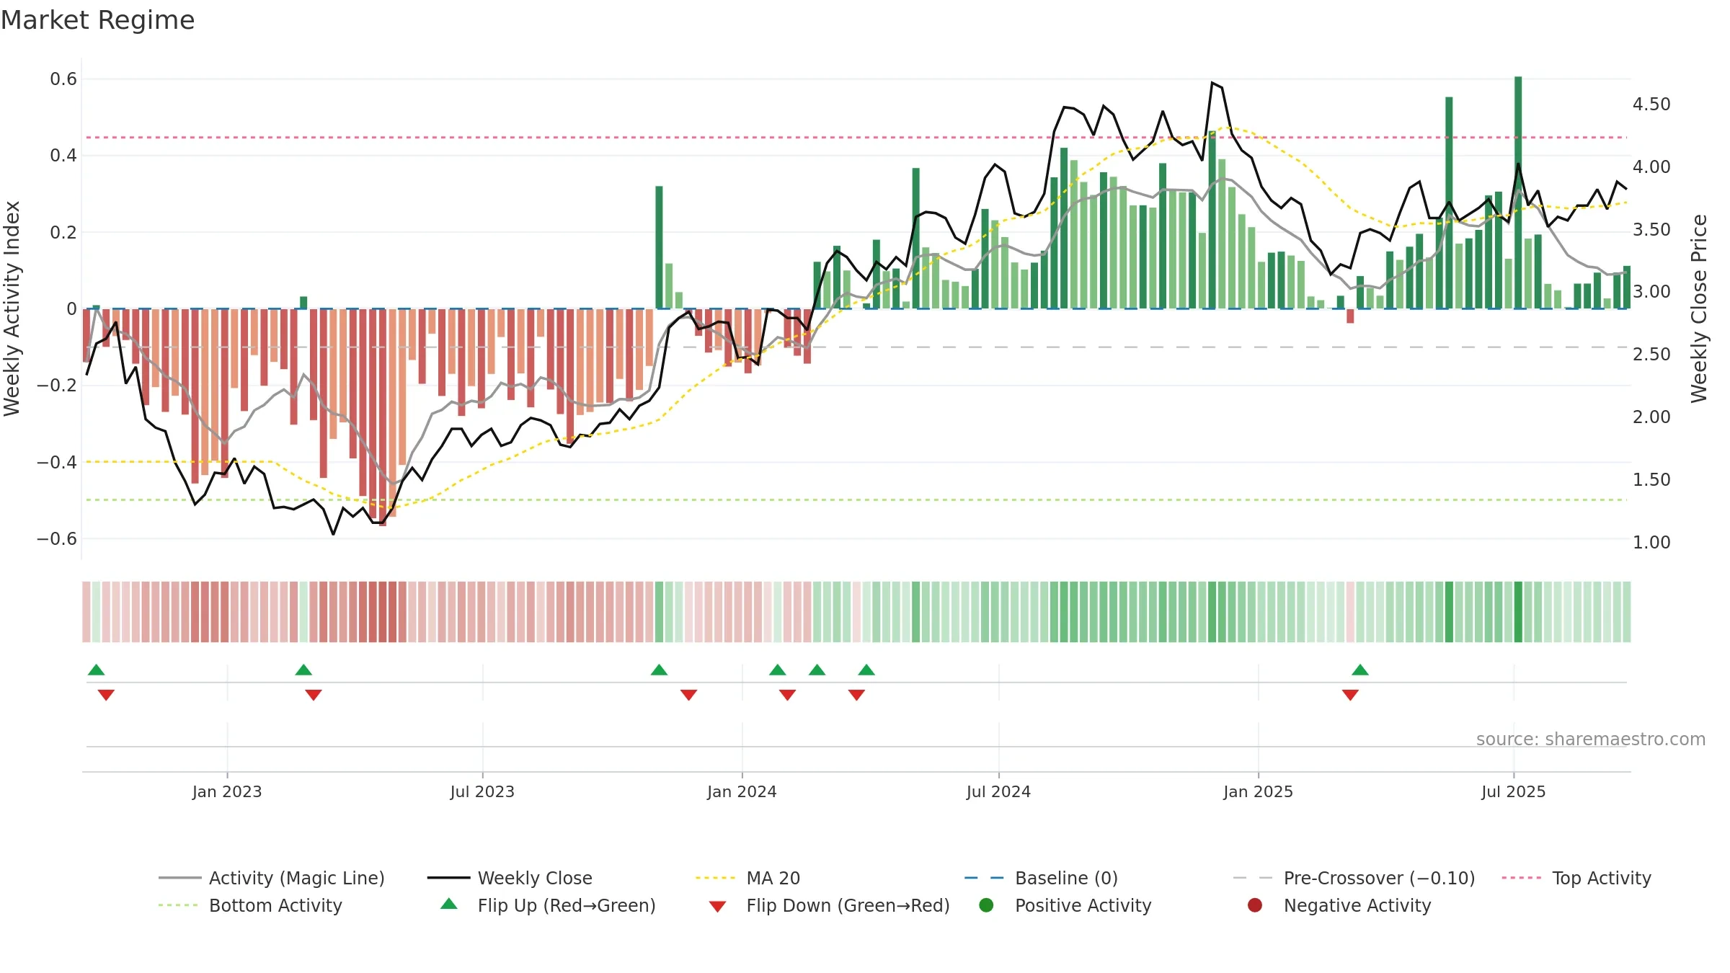Click the 2.00 price tick label
This screenshot has height=973, width=1730.
(1651, 417)
